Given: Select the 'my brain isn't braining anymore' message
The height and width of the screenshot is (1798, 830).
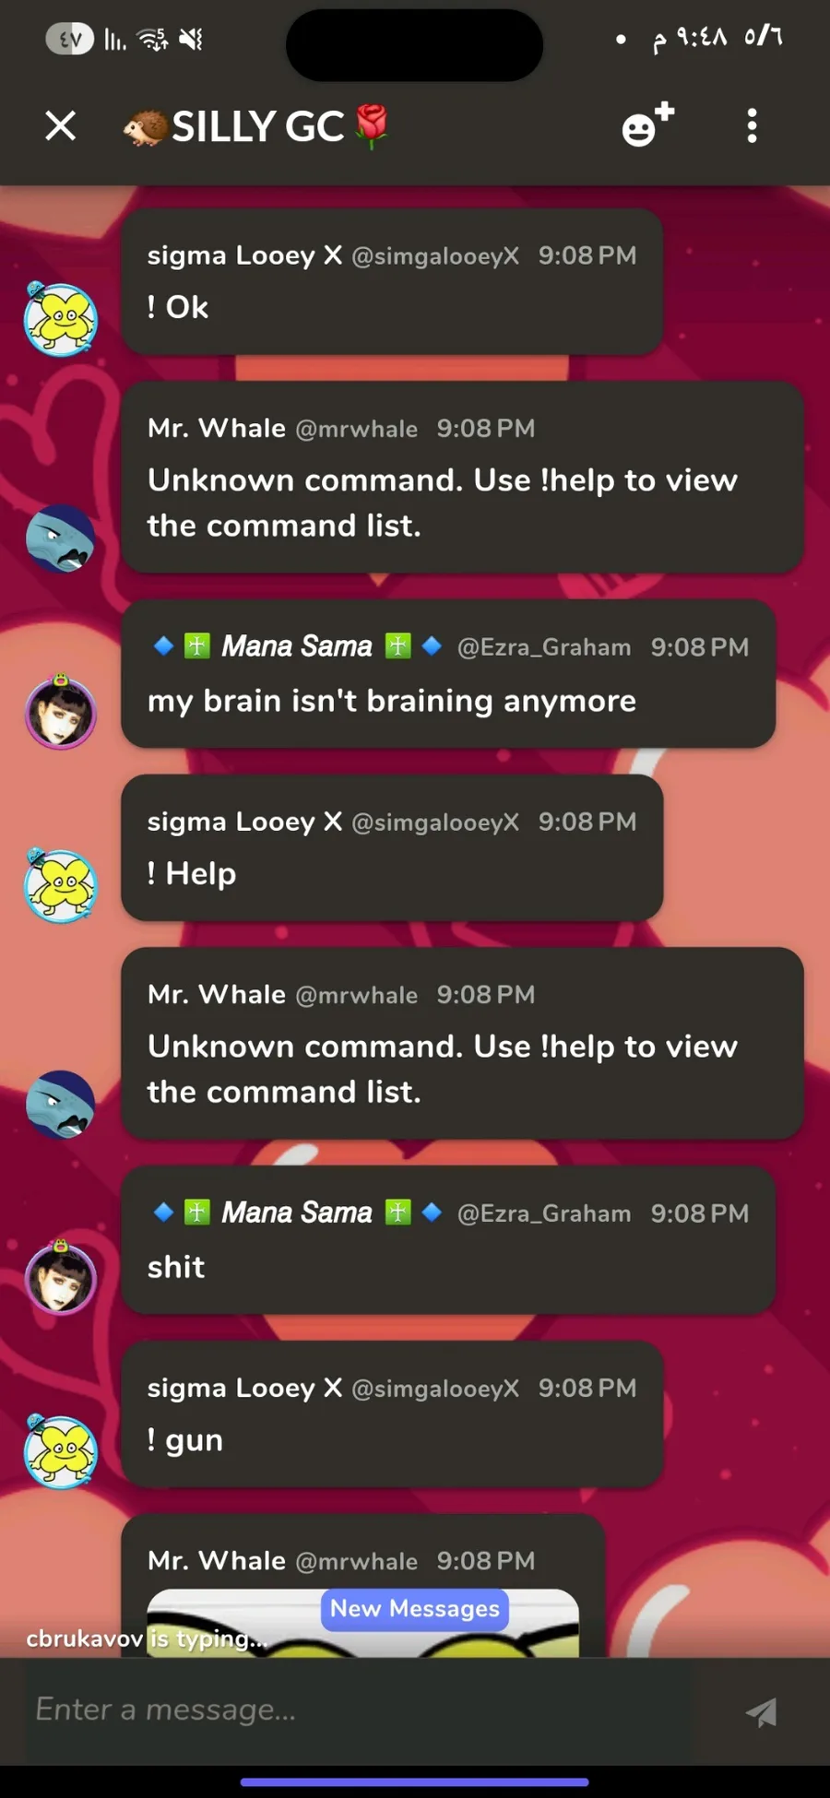Looking at the screenshot, I should click(x=392, y=701).
